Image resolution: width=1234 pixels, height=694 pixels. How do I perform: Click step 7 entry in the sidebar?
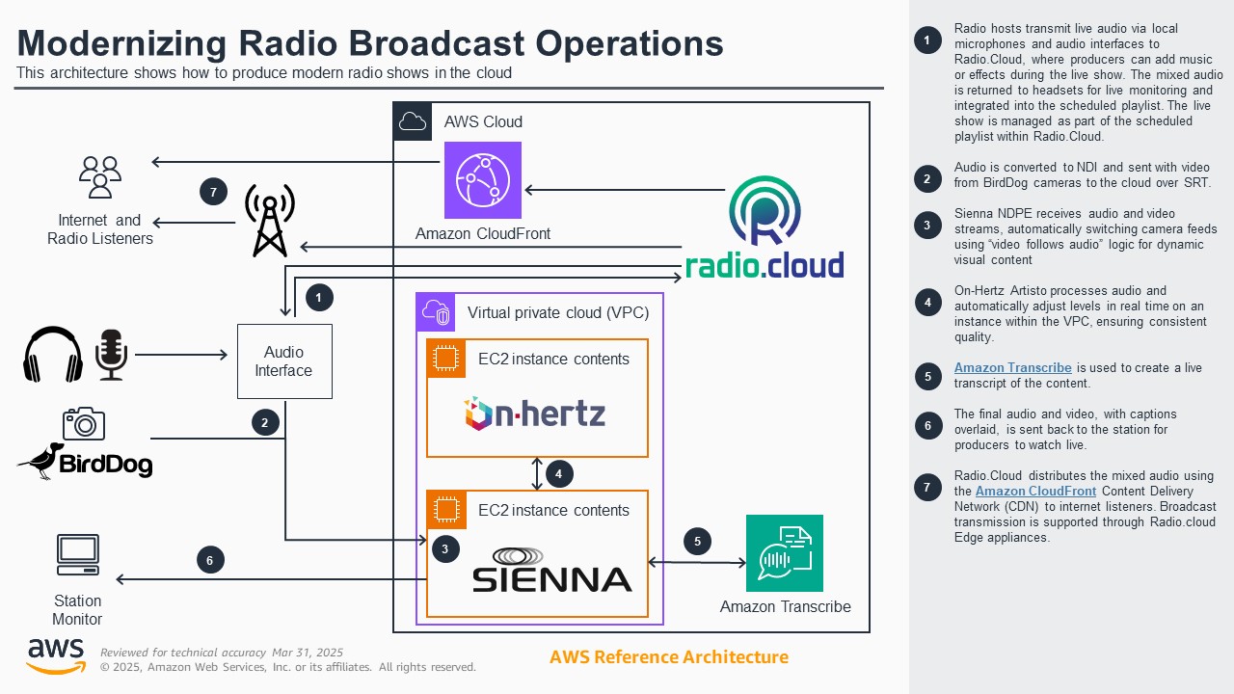927,487
